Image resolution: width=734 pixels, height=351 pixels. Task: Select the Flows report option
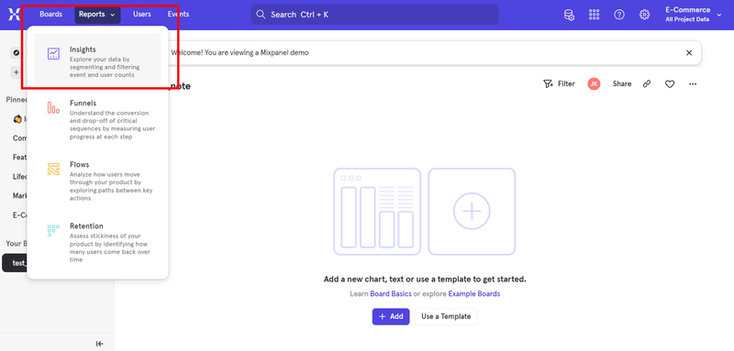tap(98, 181)
